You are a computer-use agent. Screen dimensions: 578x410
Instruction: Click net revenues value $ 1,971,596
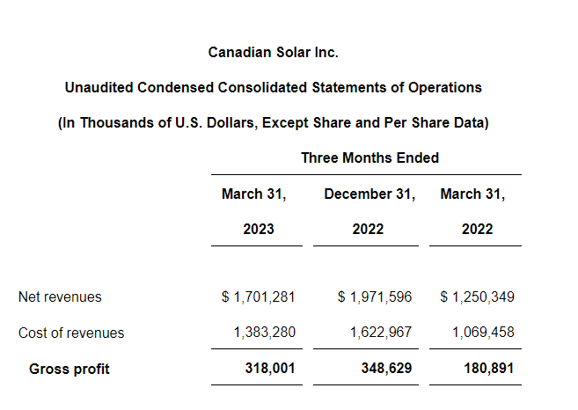pyautogui.click(x=375, y=297)
